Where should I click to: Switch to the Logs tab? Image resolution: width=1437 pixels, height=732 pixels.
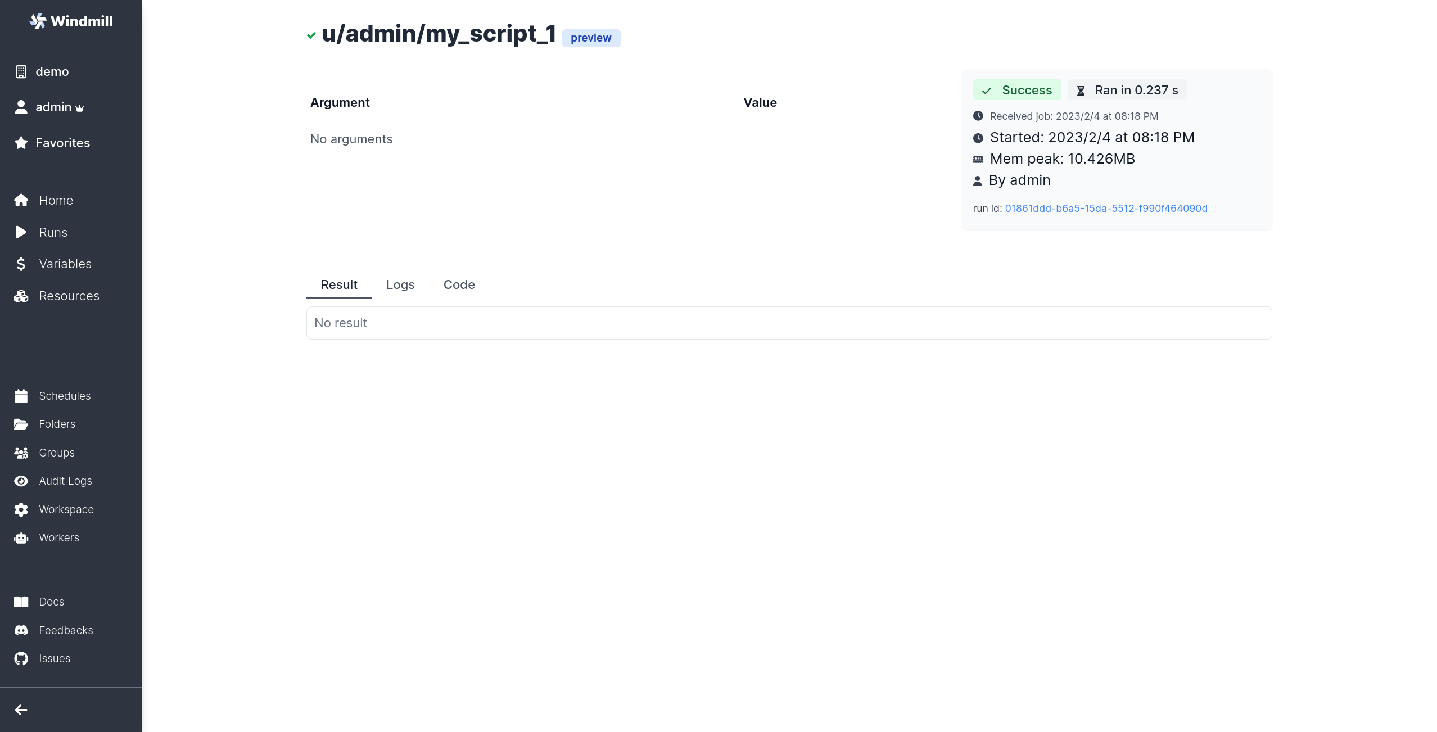click(400, 284)
